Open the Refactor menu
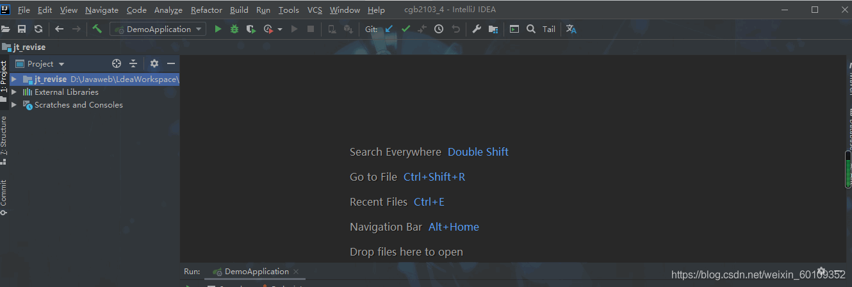This screenshot has height=287, width=852. (x=206, y=10)
